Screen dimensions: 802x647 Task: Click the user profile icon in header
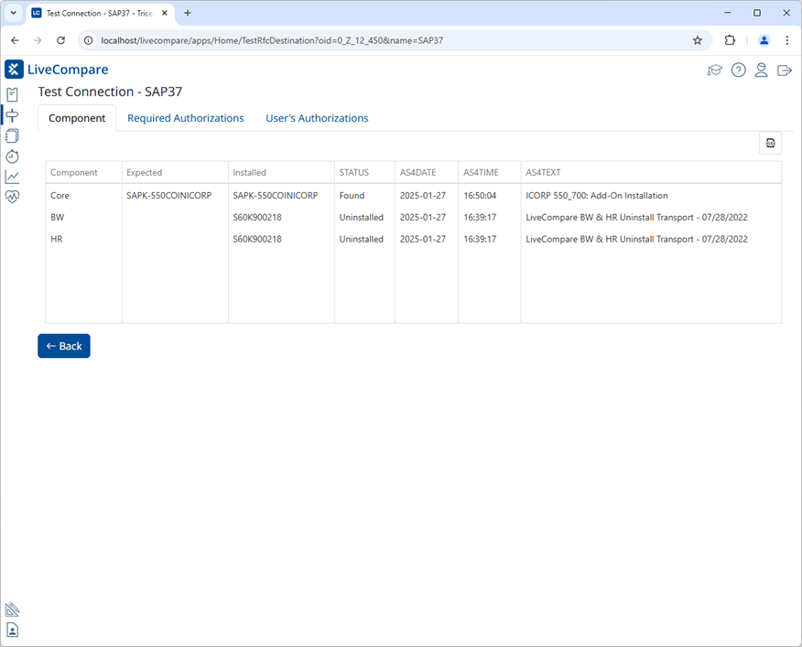pos(761,70)
